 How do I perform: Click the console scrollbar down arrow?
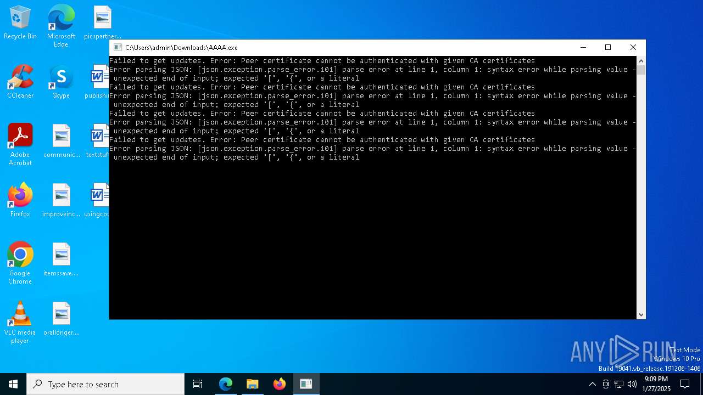641,315
